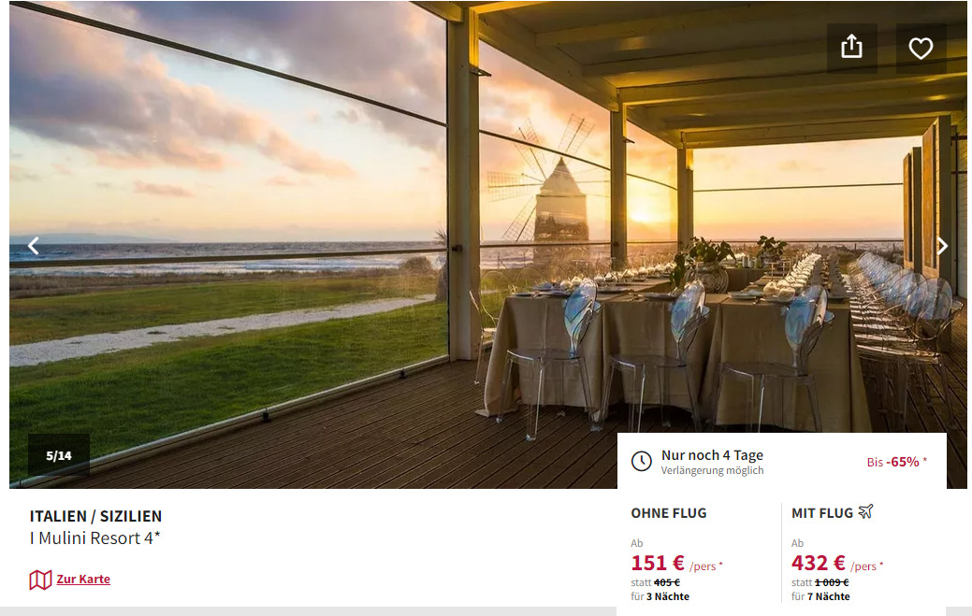Click the Bis -65% discount label
972x616 pixels.
tap(896, 462)
